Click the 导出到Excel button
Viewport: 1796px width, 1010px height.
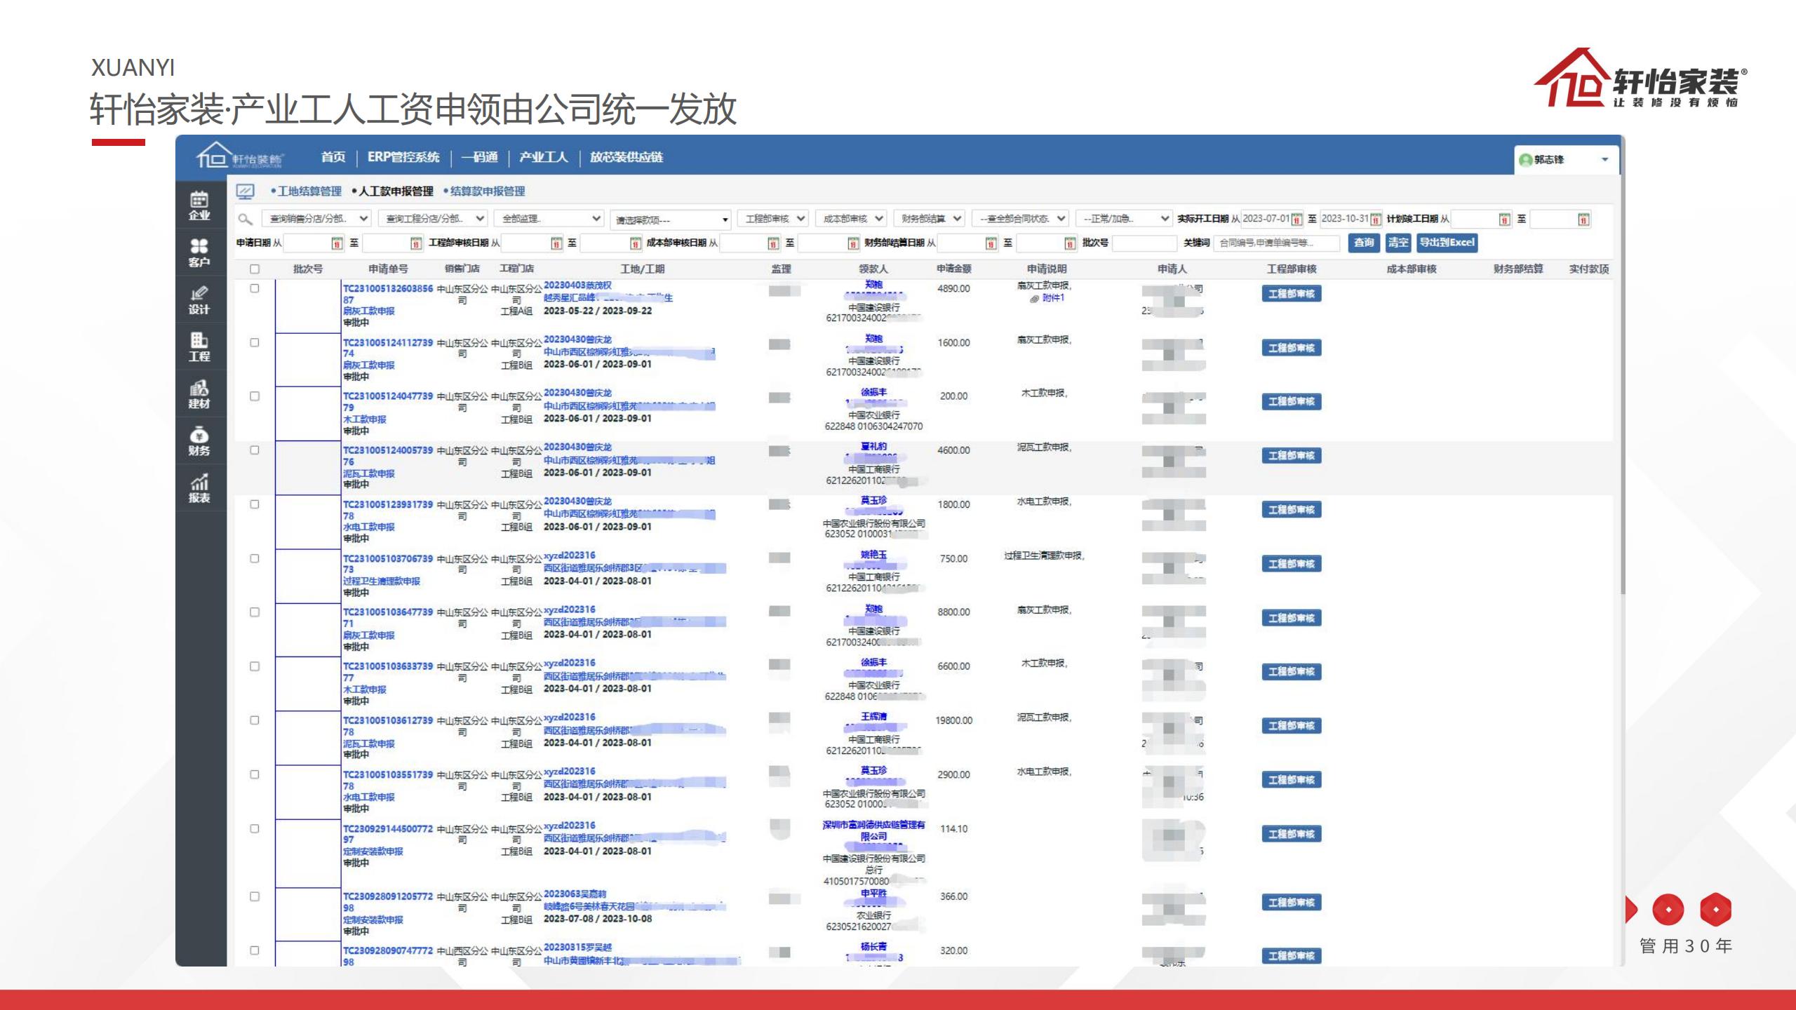(x=1447, y=243)
